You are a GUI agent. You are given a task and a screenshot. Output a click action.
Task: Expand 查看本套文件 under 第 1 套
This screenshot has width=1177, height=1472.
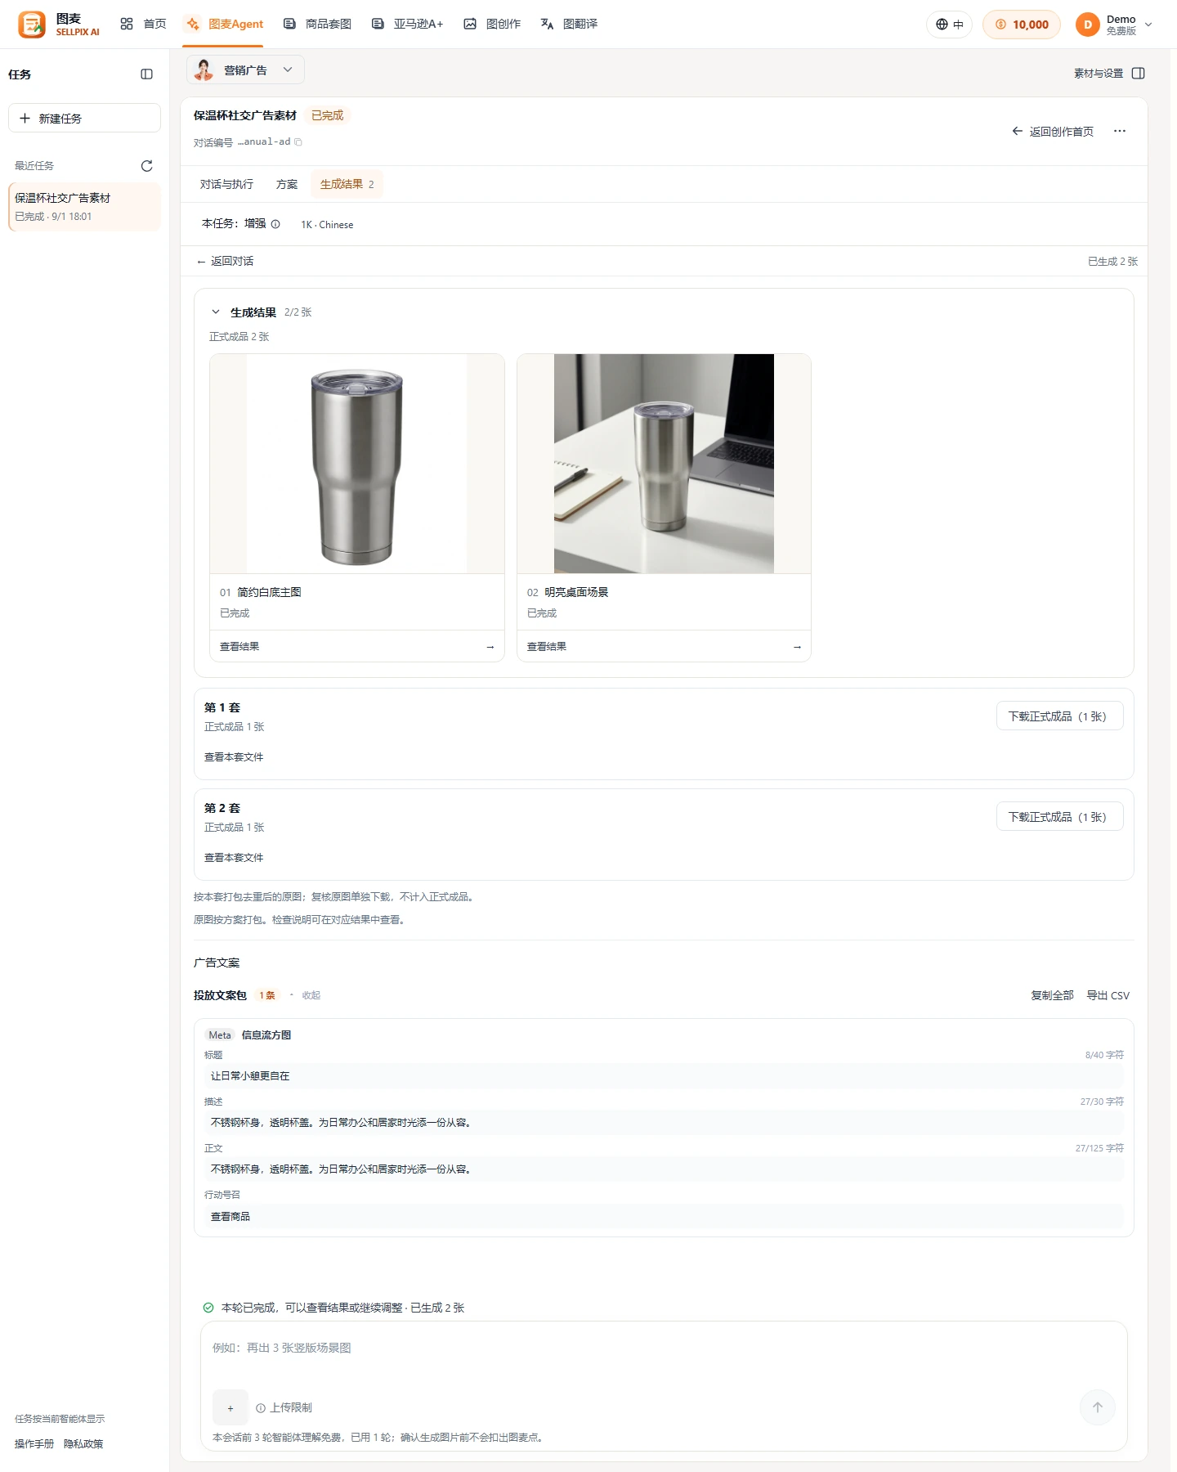(234, 756)
